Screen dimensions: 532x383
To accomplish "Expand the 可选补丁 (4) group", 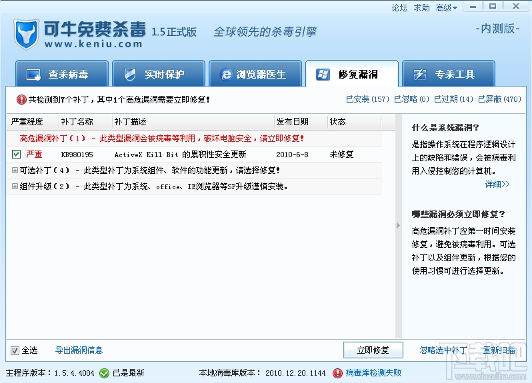I will tap(15, 170).
